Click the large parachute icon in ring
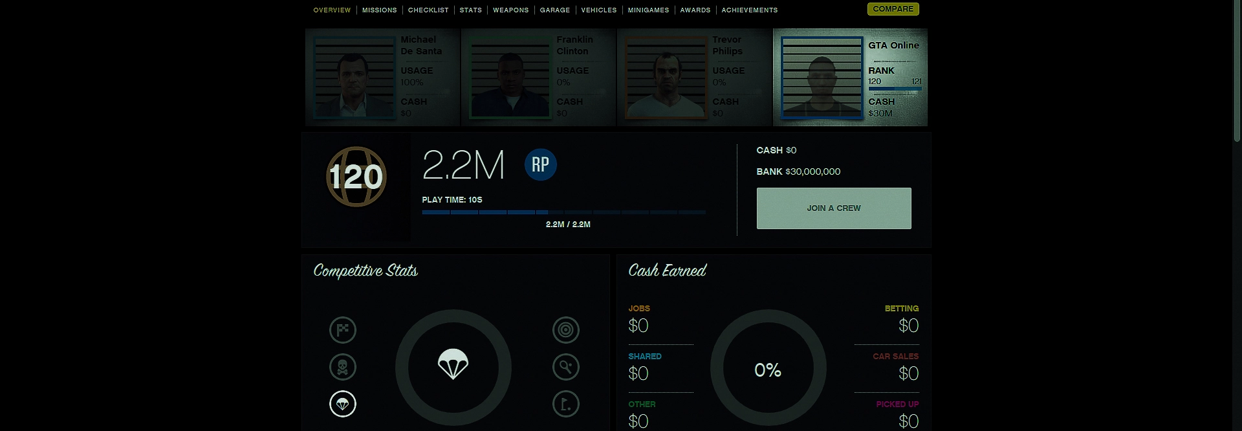The image size is (1242, 431). [x=453, y=364]
